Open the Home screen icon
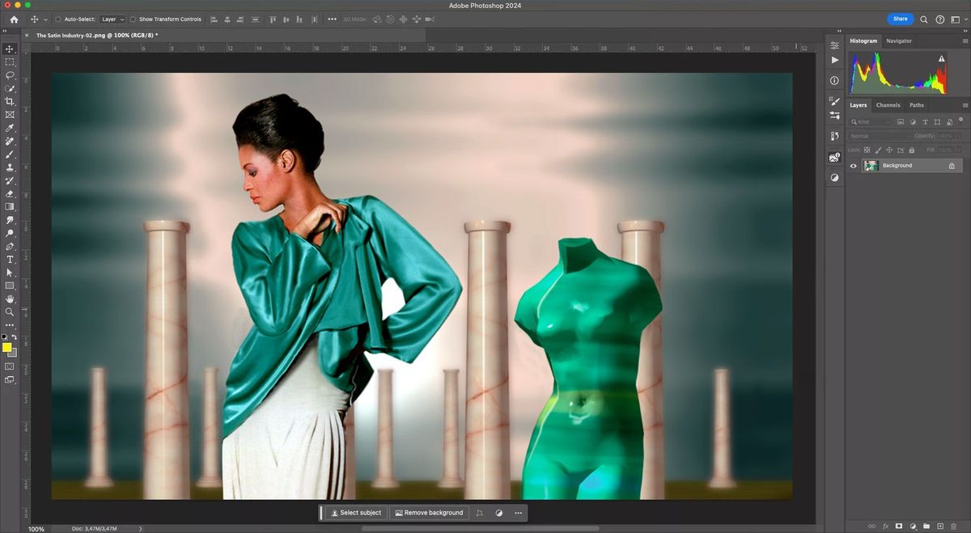971x533 pixels. point(13,19)
